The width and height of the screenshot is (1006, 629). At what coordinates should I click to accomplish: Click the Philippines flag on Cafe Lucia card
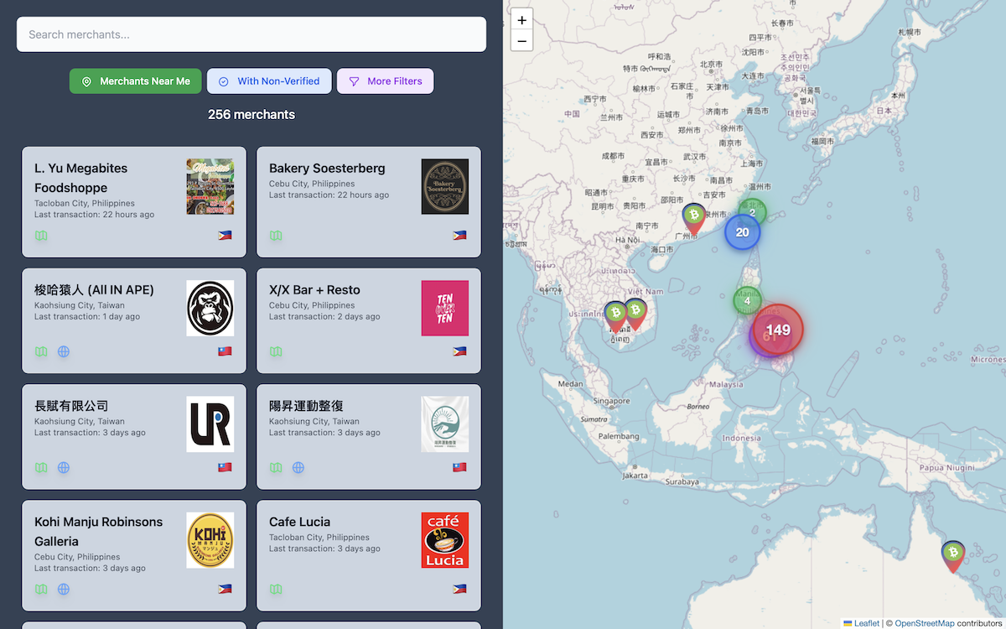click(x=459, y=589)
